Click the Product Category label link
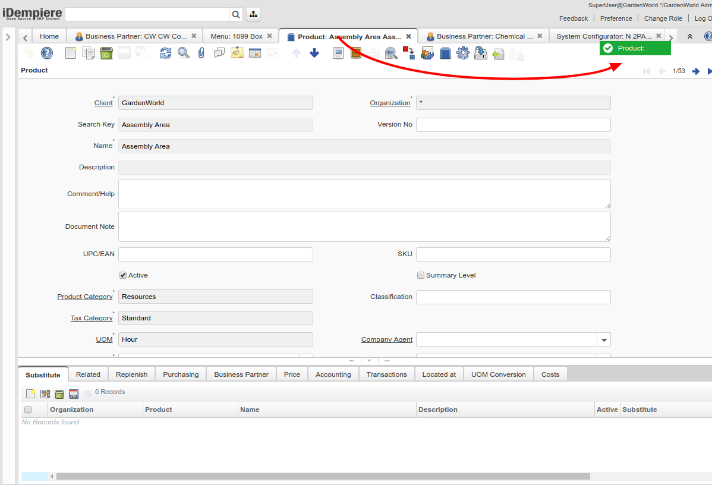 click(x=84, y=297)
